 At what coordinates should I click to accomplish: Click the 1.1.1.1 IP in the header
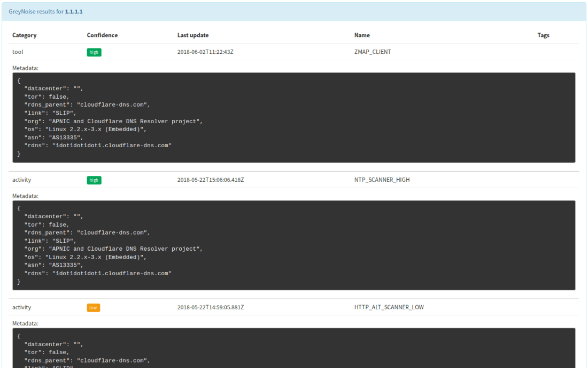73,11
